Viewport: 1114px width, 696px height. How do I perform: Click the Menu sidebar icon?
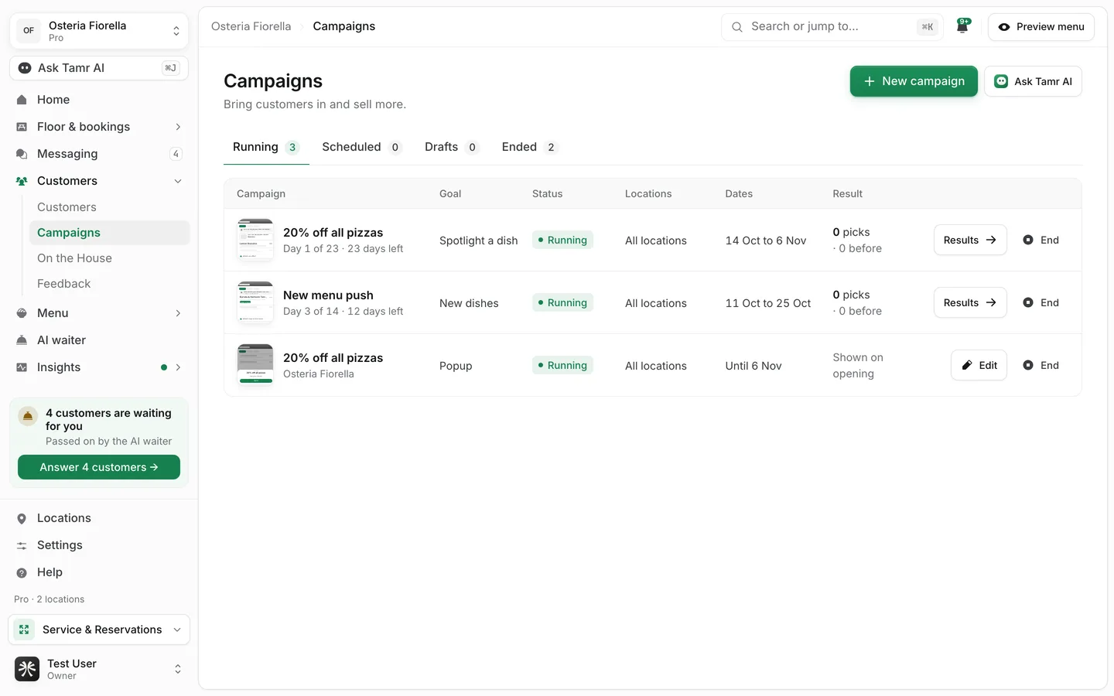pos(22,313)
